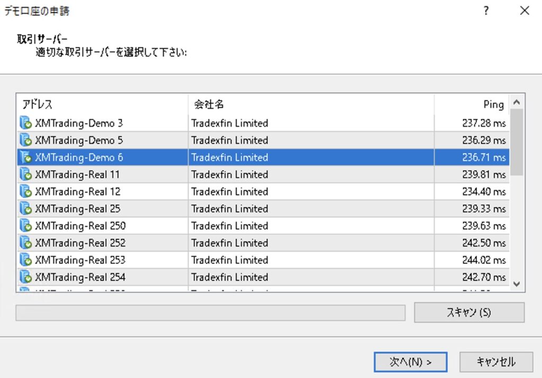Close the デモ口座の申請 dialog
Image resolution: width=542 pixels, height=378 pixels.
point(525,11)
